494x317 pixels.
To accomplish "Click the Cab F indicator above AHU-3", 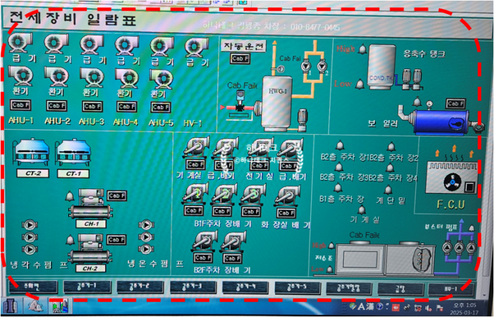I will point(92,107).
